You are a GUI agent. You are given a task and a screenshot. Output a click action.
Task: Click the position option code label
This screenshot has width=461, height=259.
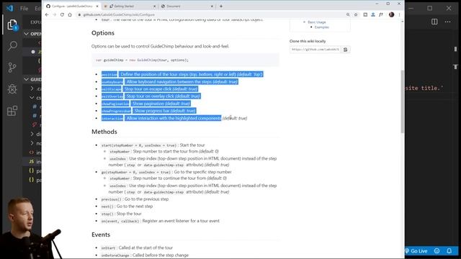[109, 75]
